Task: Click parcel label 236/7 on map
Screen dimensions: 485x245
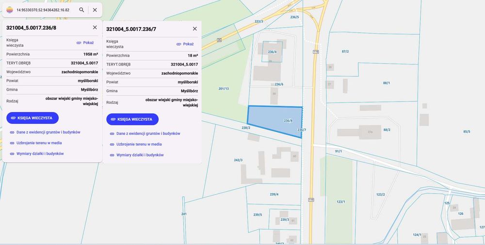Action: point(302,130)
